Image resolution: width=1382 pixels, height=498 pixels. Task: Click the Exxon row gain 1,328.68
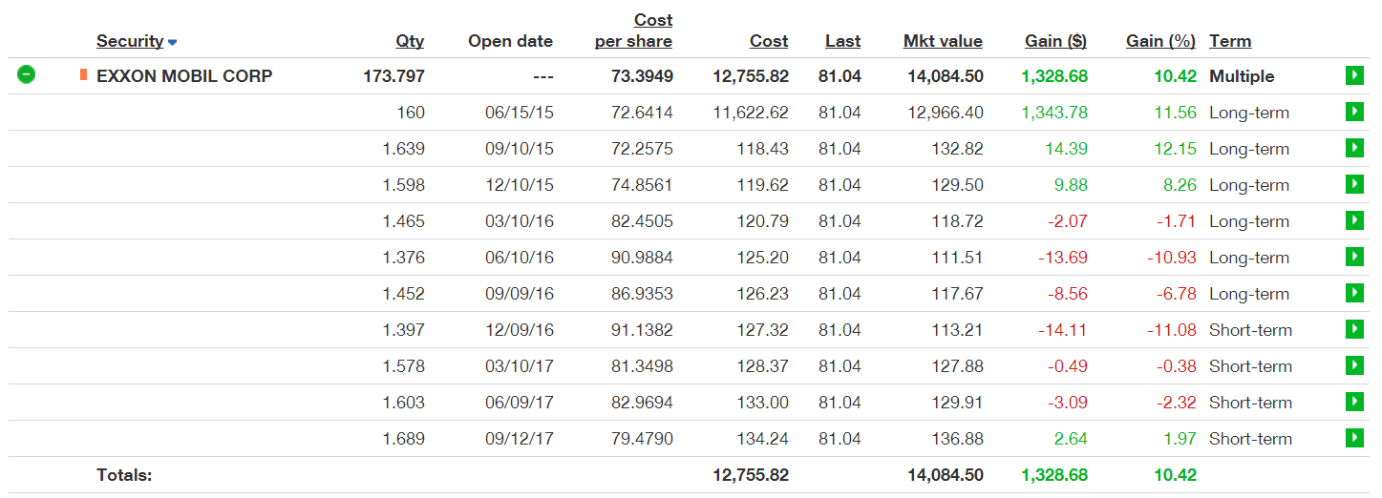[x=1054, y=75]
